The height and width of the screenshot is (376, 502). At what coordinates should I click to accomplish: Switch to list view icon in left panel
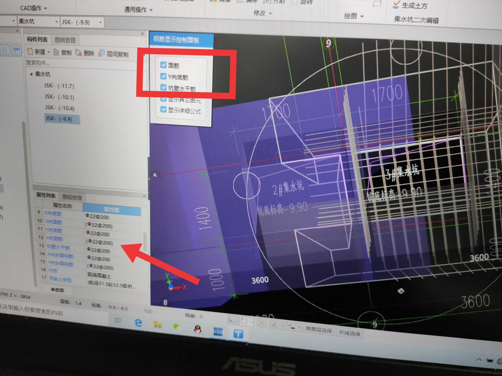click(x=5, y=50)
